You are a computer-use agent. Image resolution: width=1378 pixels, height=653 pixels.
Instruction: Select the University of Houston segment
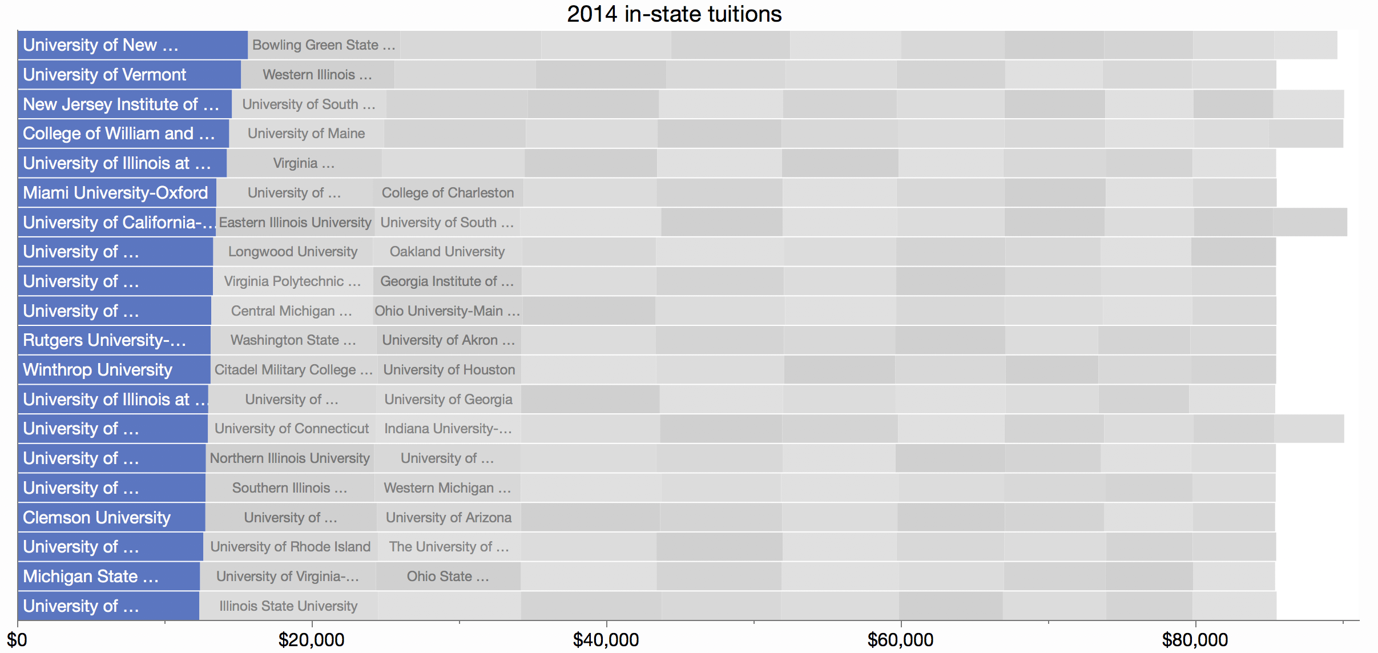pos(449,370)
